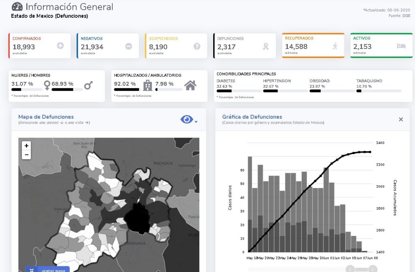
Task: Close the Gráfica de Defunciones panel
Action: pos(401,119)
